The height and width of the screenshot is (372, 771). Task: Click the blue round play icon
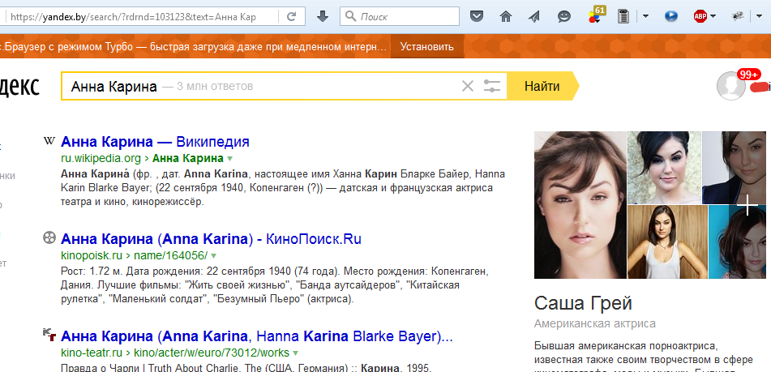click(670, 17)
